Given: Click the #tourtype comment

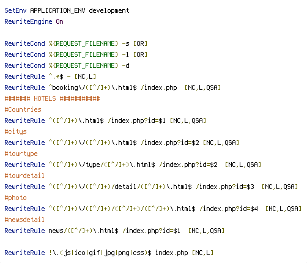Looking at the screenshot, I should [21, 154].
